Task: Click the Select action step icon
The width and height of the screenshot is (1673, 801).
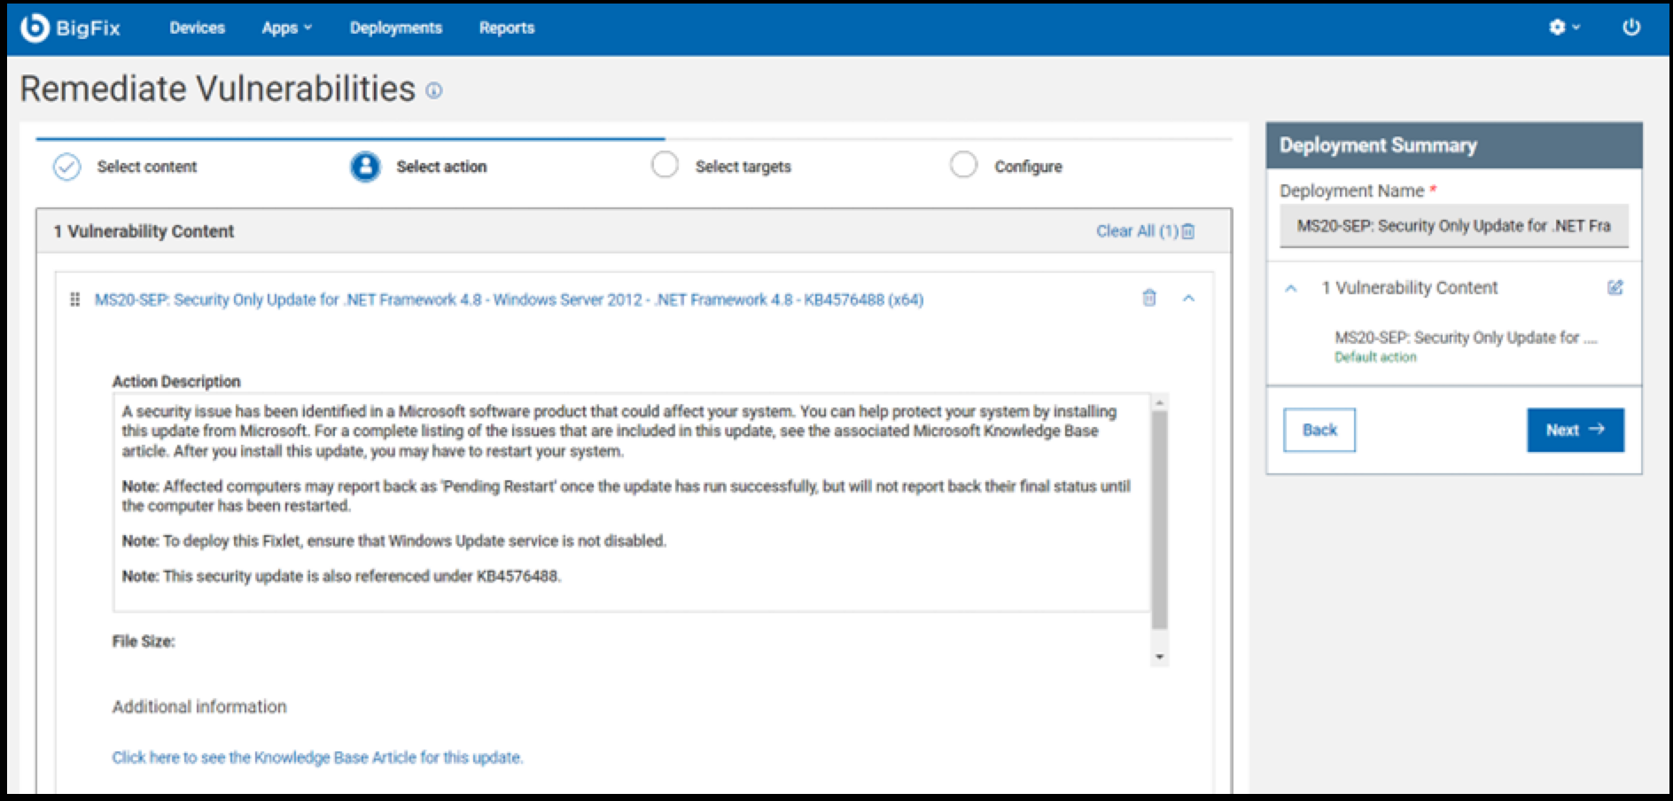Action: pos(365,167)
